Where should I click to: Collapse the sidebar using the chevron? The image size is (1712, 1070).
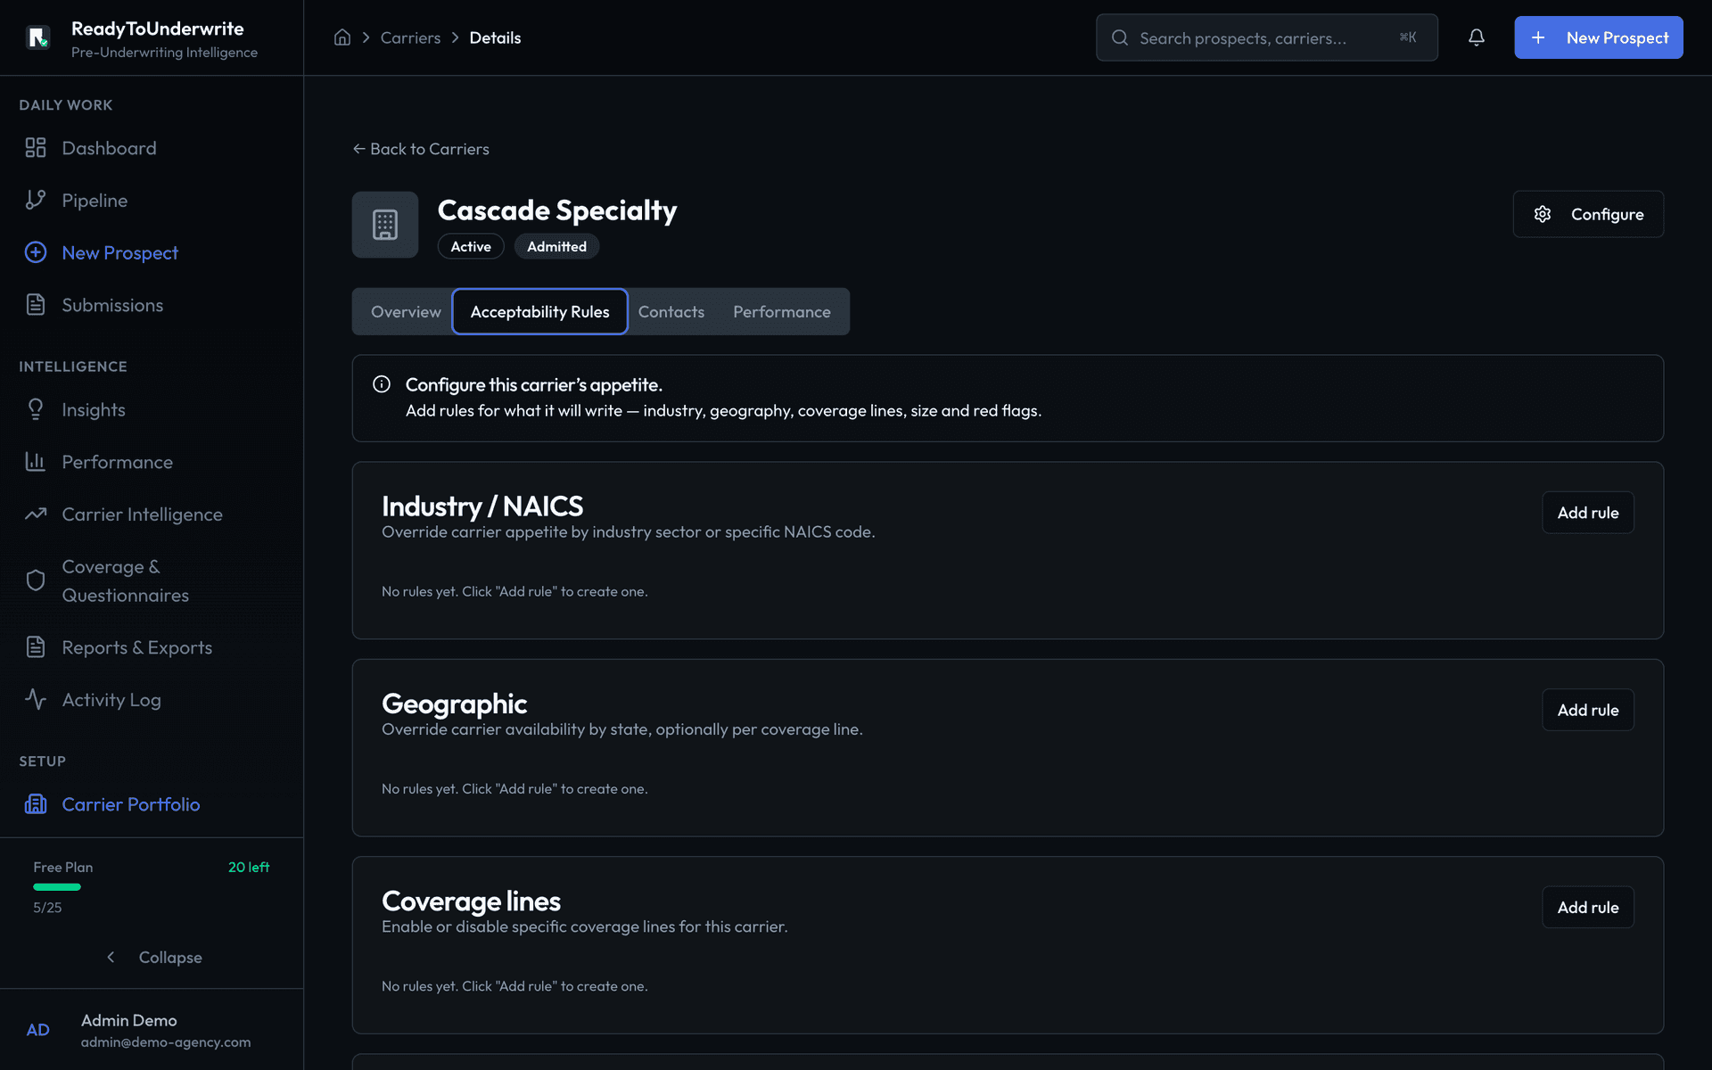click(x=111, y=957)
